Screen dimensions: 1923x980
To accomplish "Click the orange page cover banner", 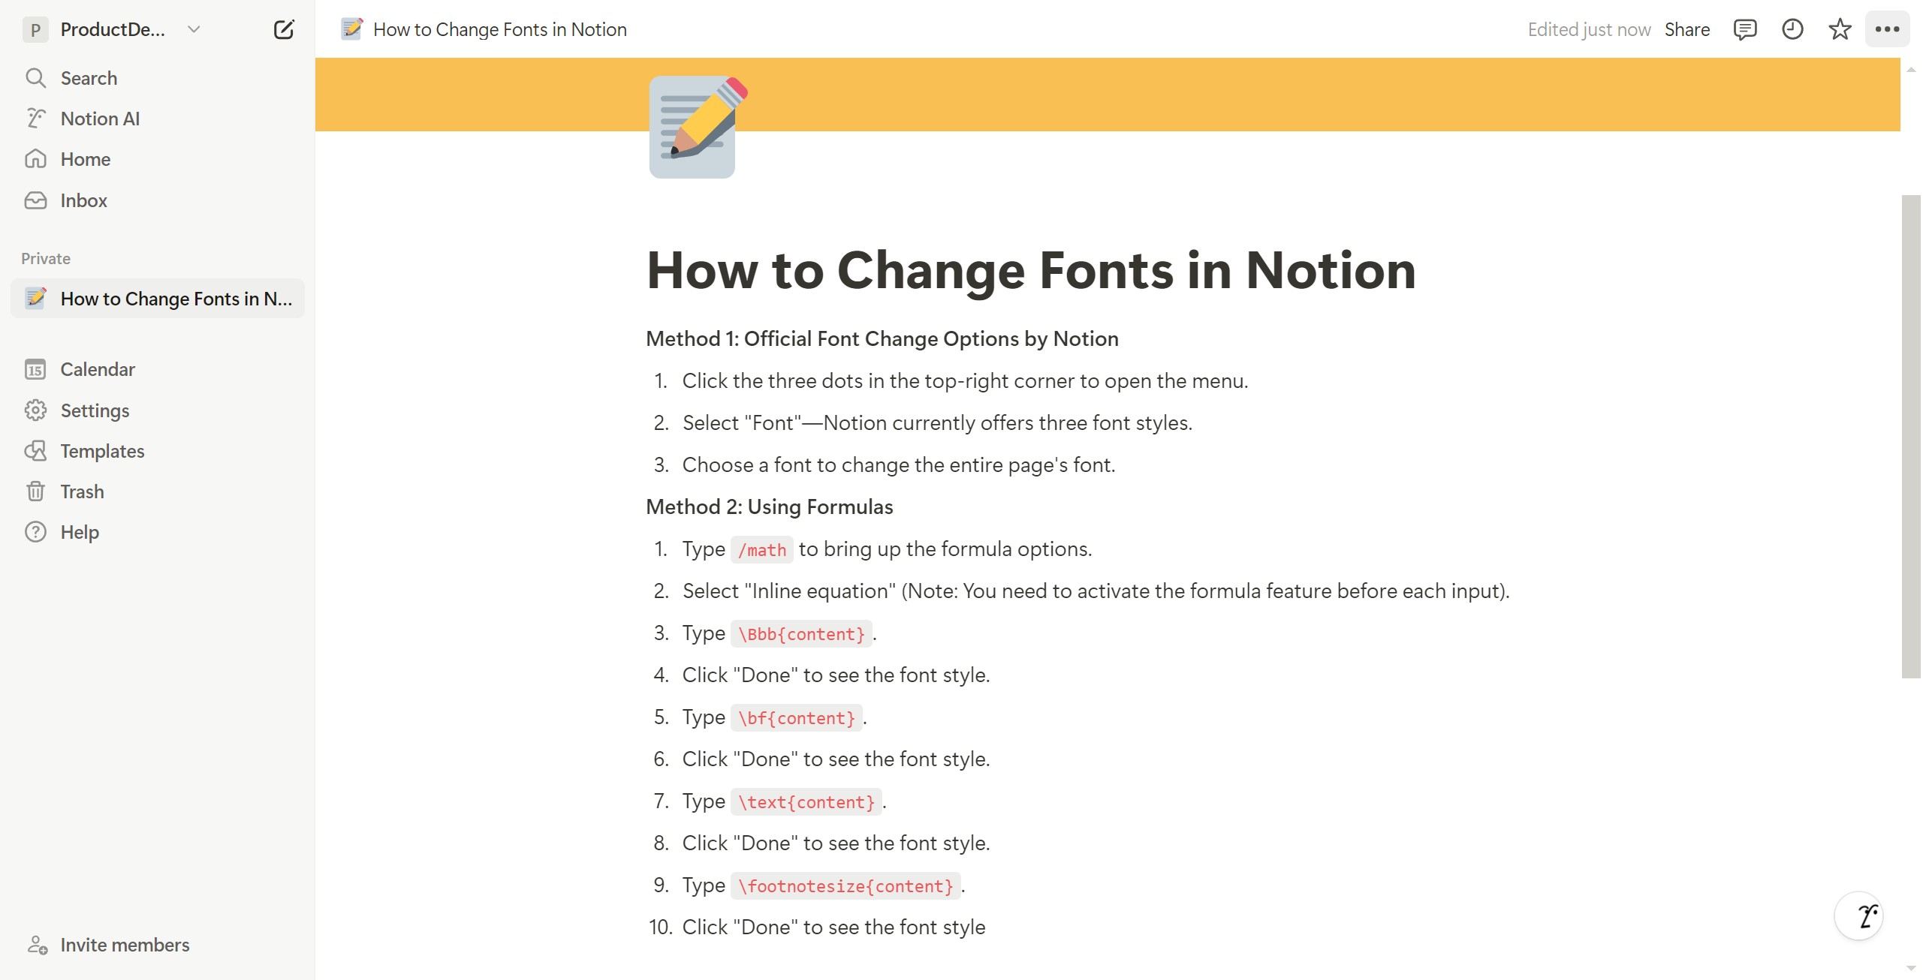I will (1108, 95).
